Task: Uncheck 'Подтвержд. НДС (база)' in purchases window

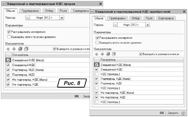Action: [x=97, y=79]
